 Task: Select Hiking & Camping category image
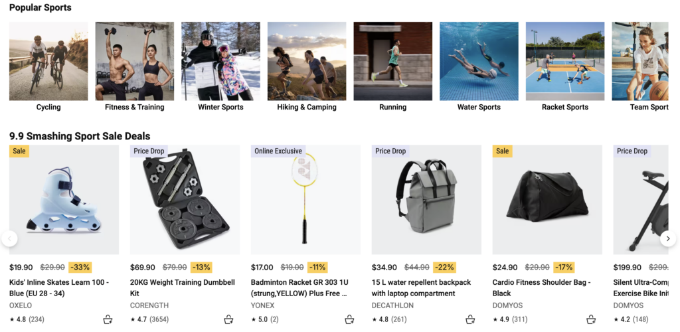click(307, 61)
